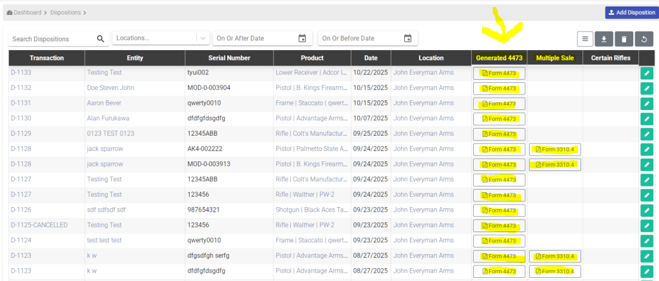The height and width of the screenshot is (281, 659).
Task: Click the Add Disposition button
Action: [x=631, y=13]
